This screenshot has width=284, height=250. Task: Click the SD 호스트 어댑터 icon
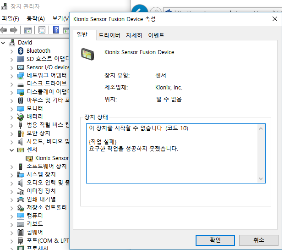click(x=21, y=59)
